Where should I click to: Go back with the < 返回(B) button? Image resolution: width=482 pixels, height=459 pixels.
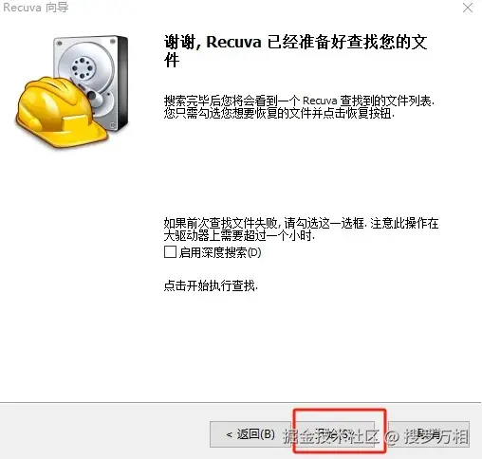coord(250,434)
